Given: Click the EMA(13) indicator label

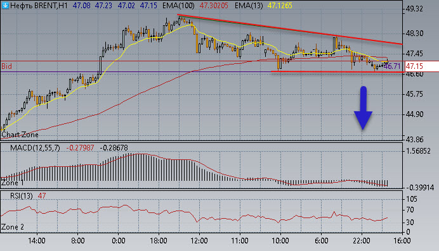Looking at the screenshot, I should click(249, 6).
